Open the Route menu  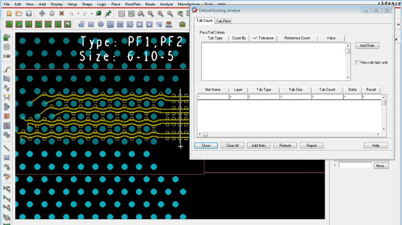point(150,4)
